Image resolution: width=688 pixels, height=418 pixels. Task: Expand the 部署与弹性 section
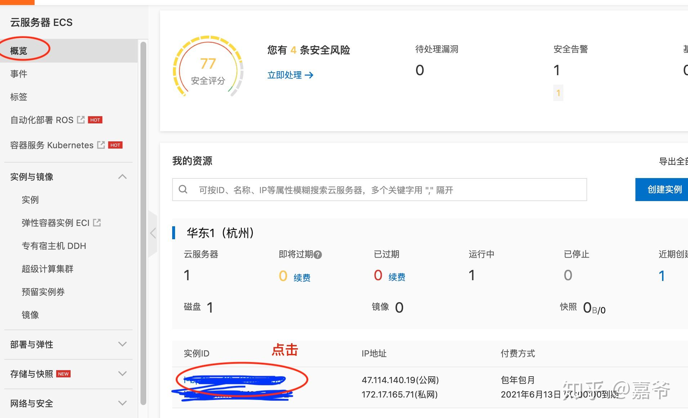click(x=122, y=344)
